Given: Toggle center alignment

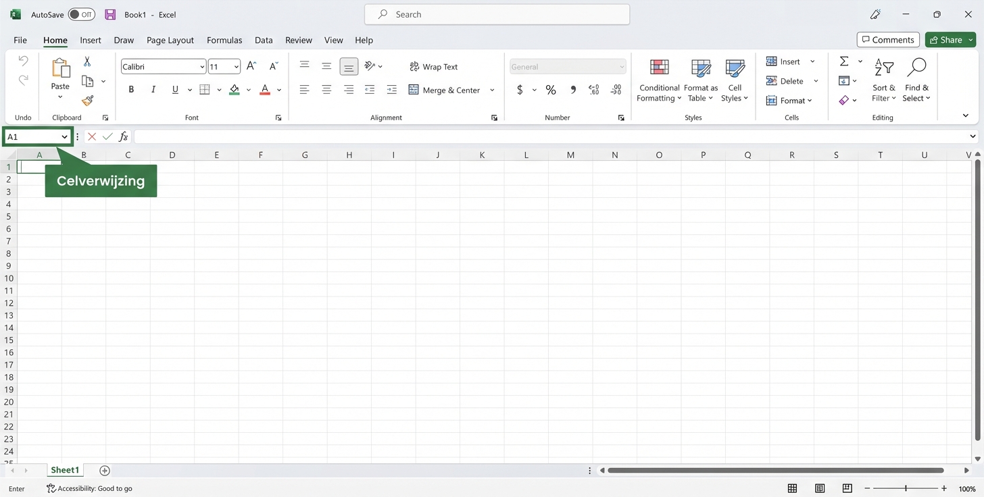Looking at the screenshot, I should [326, 89].
